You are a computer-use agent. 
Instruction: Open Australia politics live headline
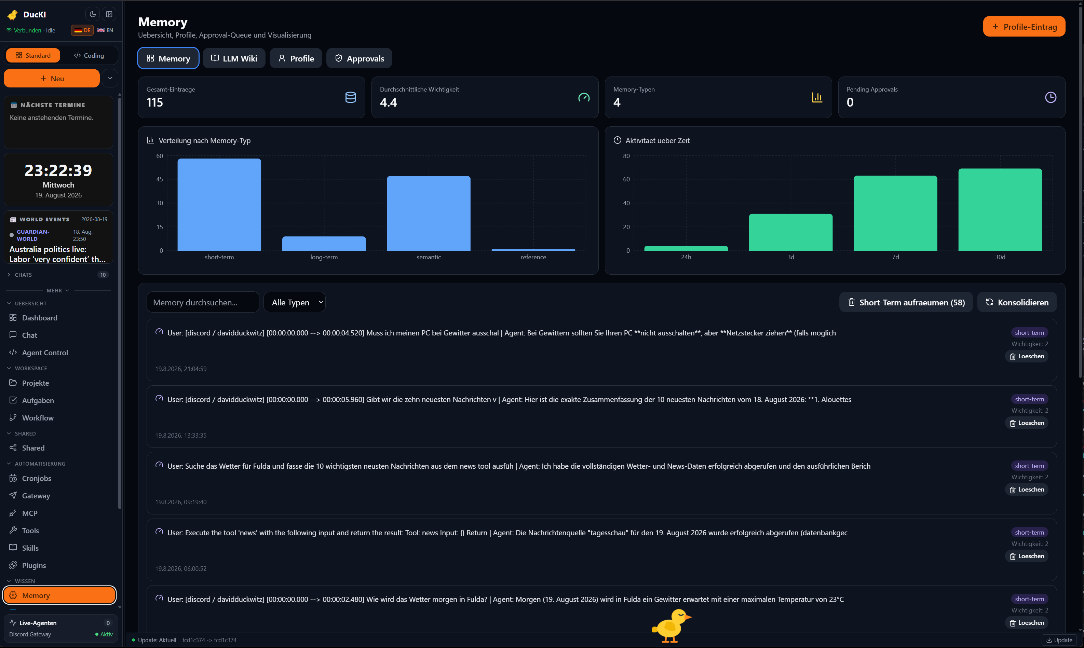point(58,254)
